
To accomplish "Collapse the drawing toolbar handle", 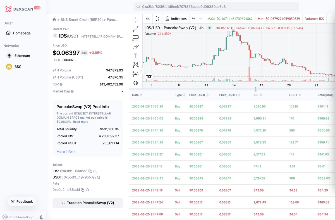I will click(142, 70).
